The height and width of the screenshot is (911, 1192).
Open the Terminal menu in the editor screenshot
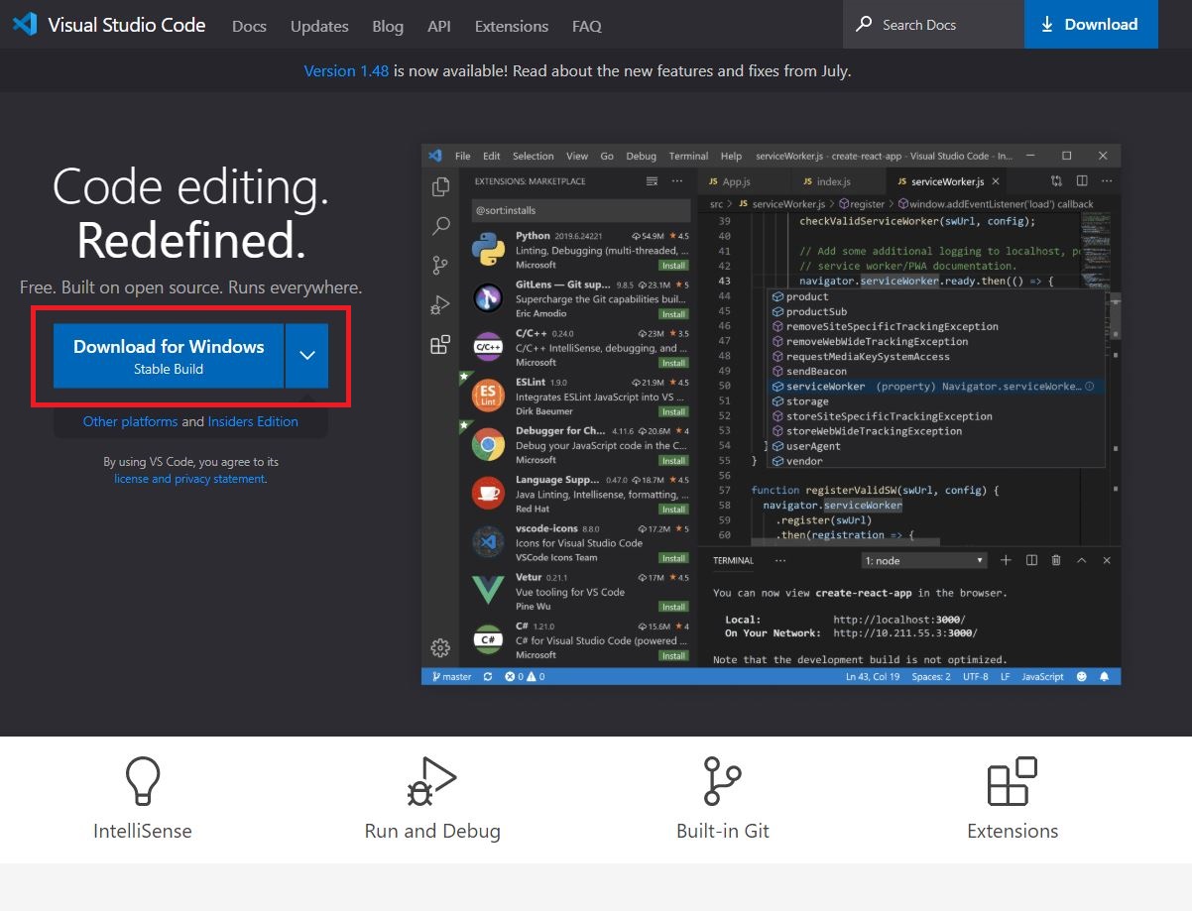click(x=688, y=156)
